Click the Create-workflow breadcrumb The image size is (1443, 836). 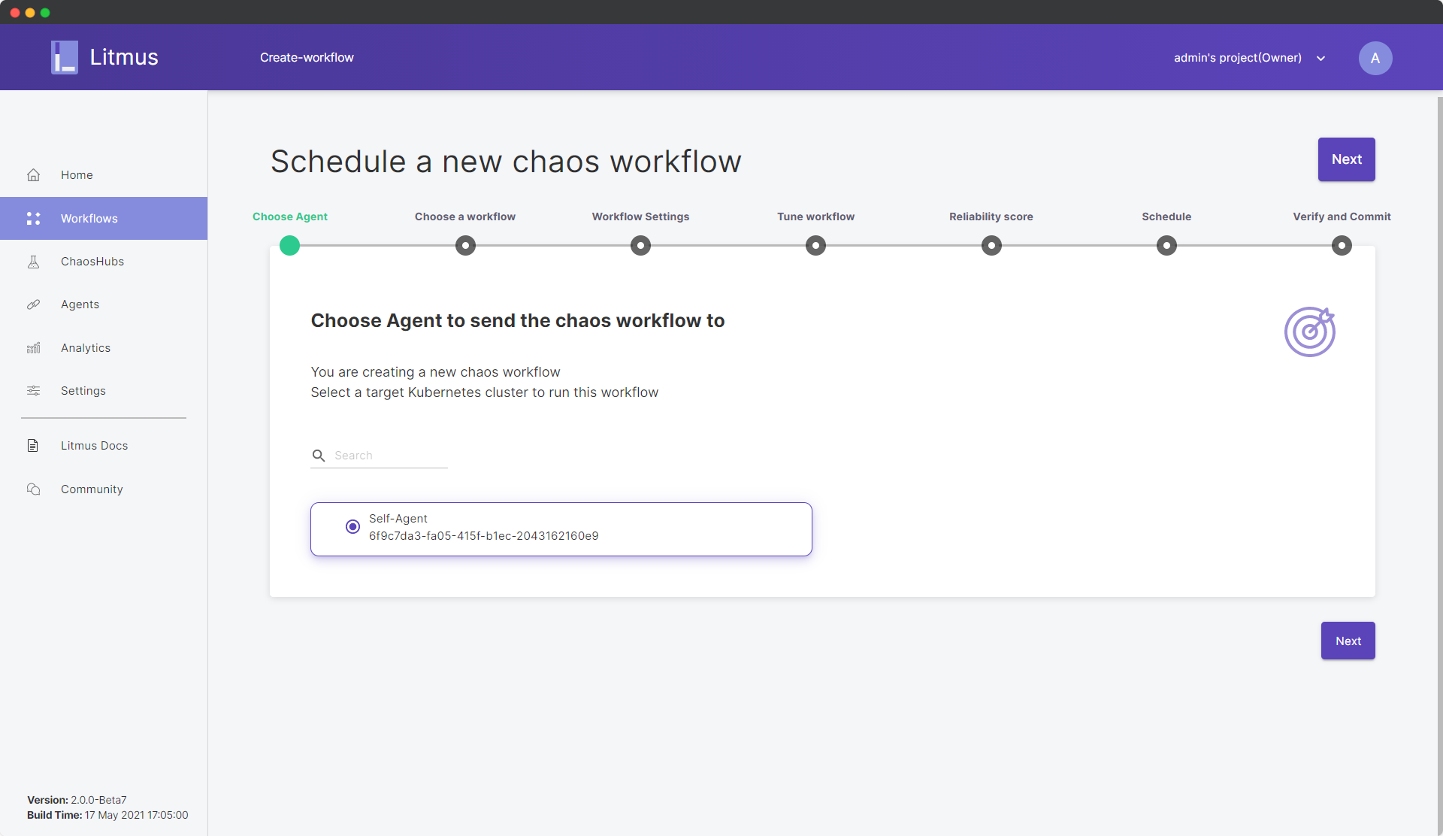tap(307, 58)
